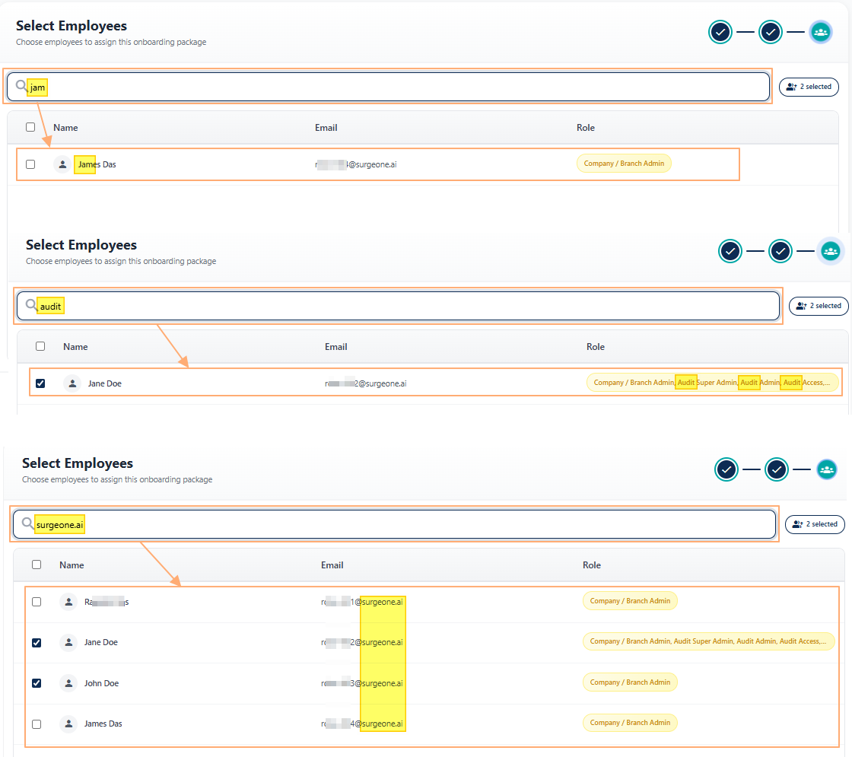Viewport: 852px width, 757px height.
Task: Uncheck Jane Doe's checkbox in the "audit" results
Action: [x=40, y=383]
